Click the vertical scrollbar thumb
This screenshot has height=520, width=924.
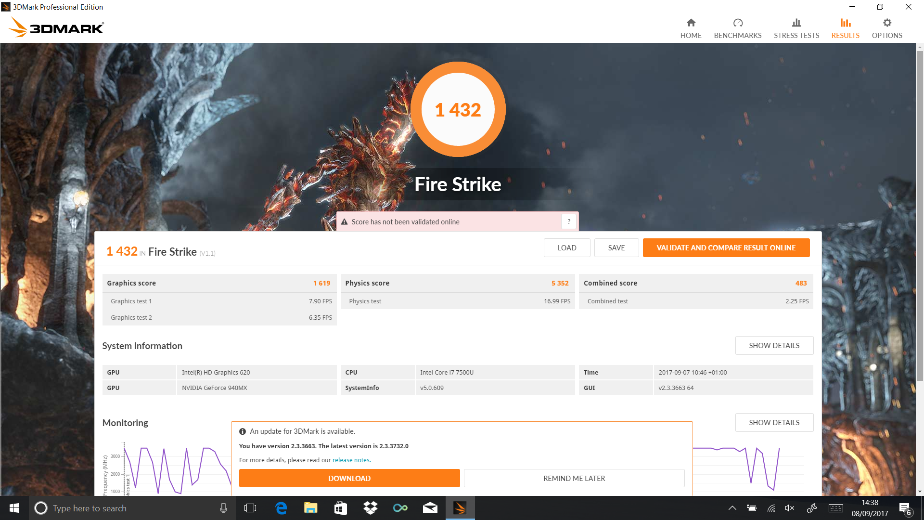[920, 217]
